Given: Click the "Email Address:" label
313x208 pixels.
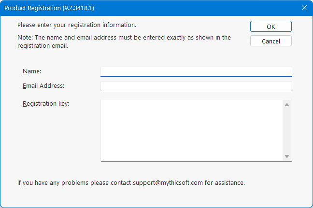Looking at the screenshot, I should [43, 86].
